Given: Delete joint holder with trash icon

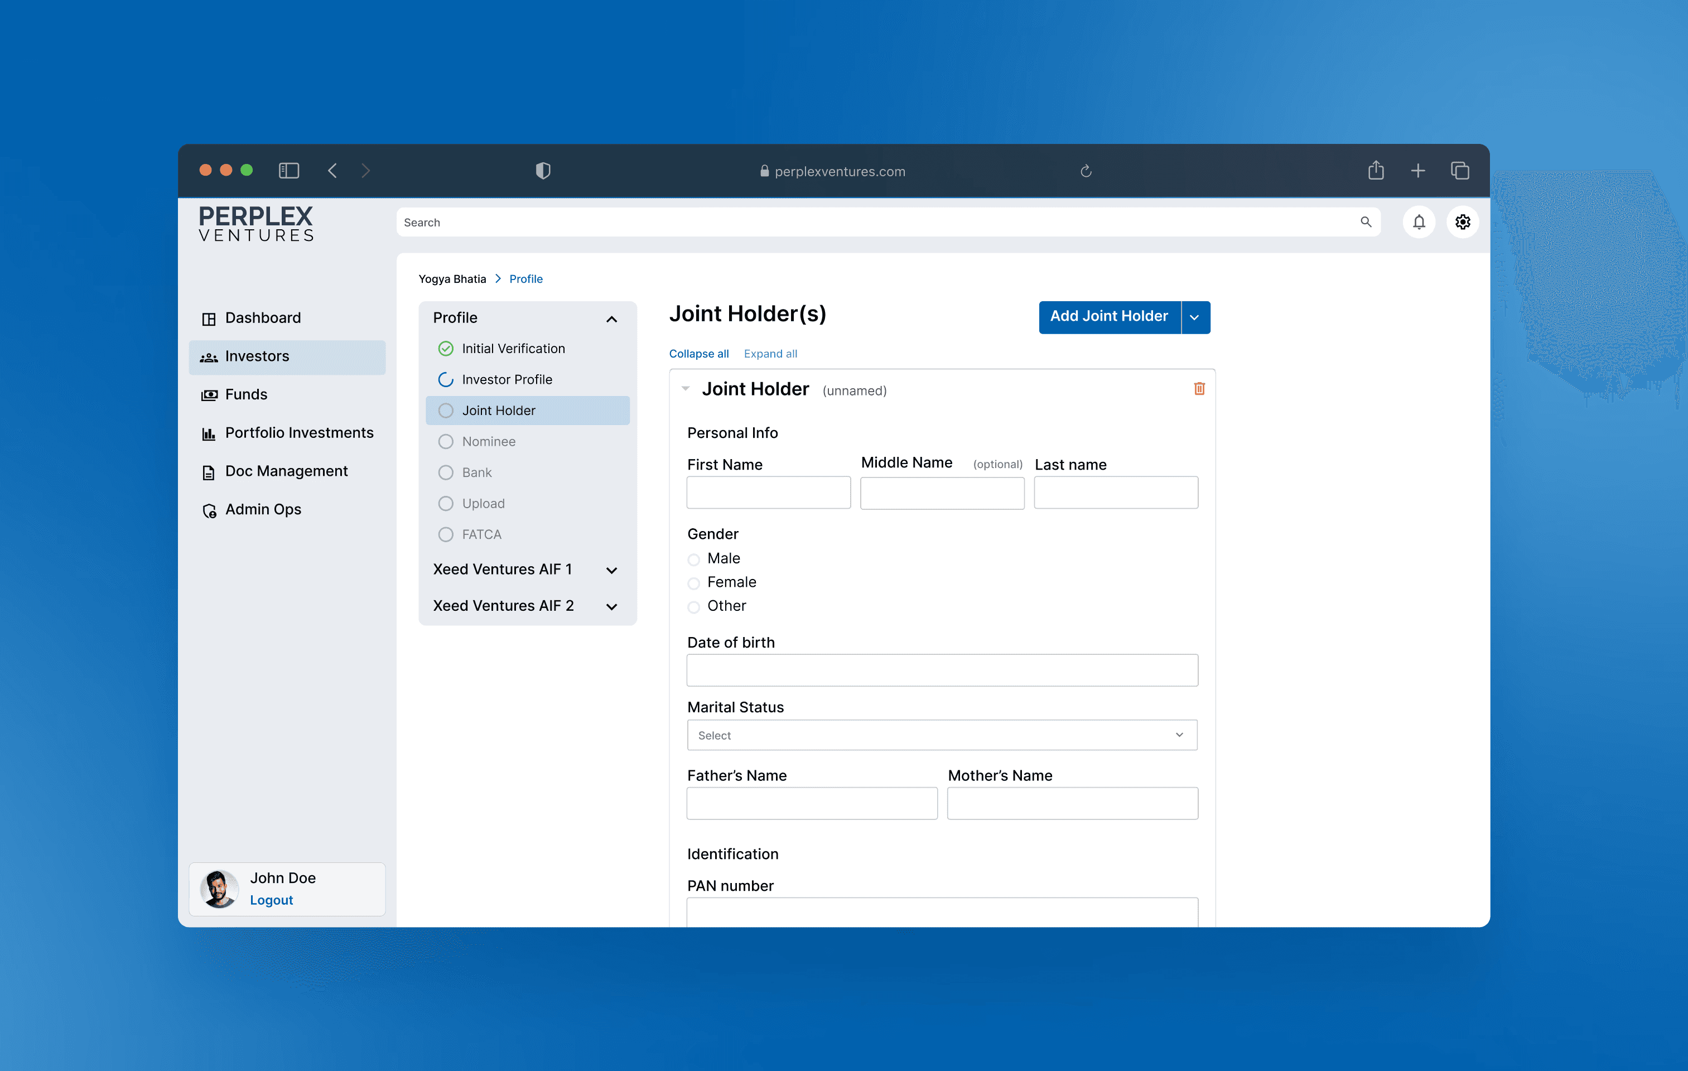Looking at the screenshot, I should point(1199,388).
